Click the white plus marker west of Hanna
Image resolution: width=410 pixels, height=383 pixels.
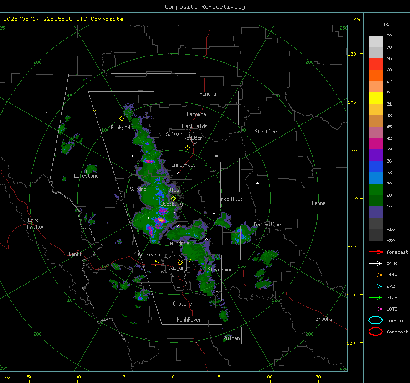(257, 183)
